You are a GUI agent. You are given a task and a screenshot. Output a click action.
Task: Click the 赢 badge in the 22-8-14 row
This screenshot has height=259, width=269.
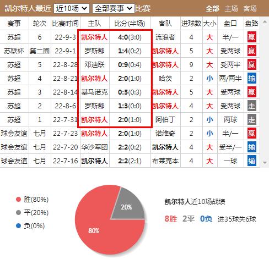tap(251, 92)
